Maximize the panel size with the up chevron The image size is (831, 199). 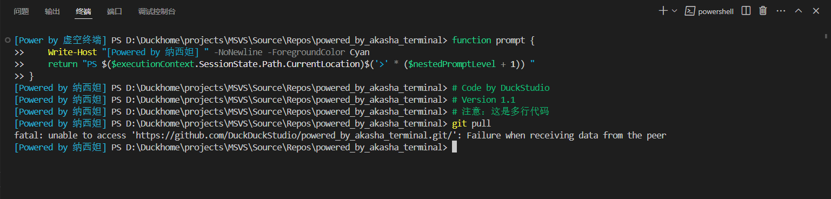pos(799,11)
